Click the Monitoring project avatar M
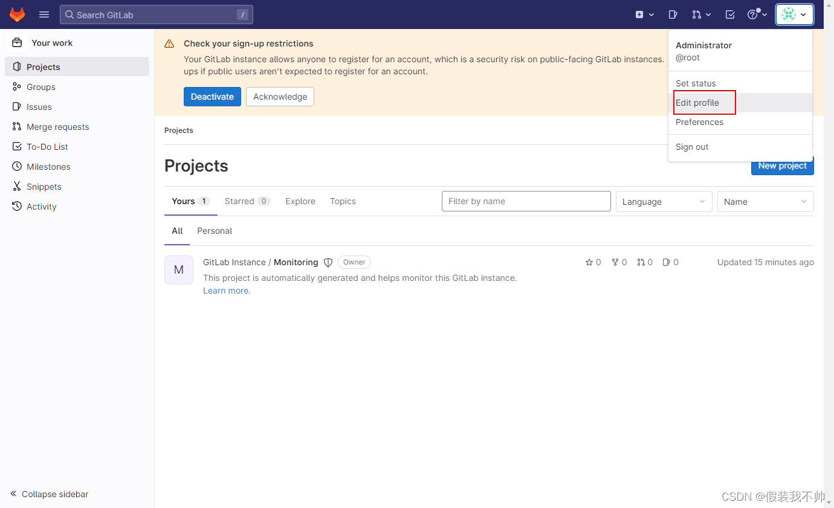The image size is (834, 508). click(179, 270)
